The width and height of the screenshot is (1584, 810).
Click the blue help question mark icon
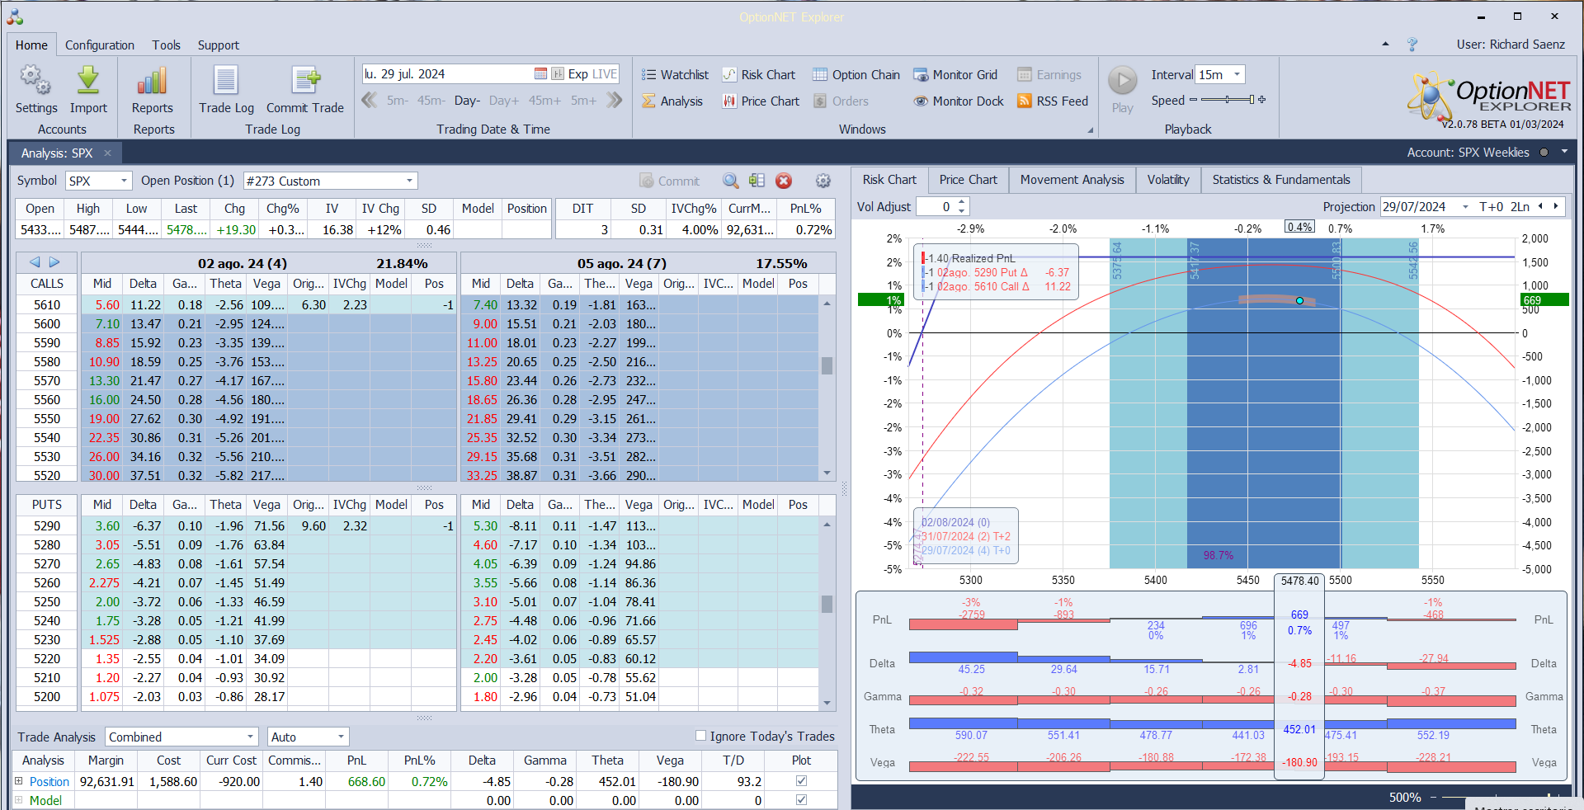tap(1412, 45)
